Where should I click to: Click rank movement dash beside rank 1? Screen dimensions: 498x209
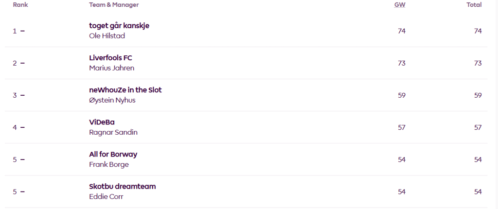pos(22,31)
